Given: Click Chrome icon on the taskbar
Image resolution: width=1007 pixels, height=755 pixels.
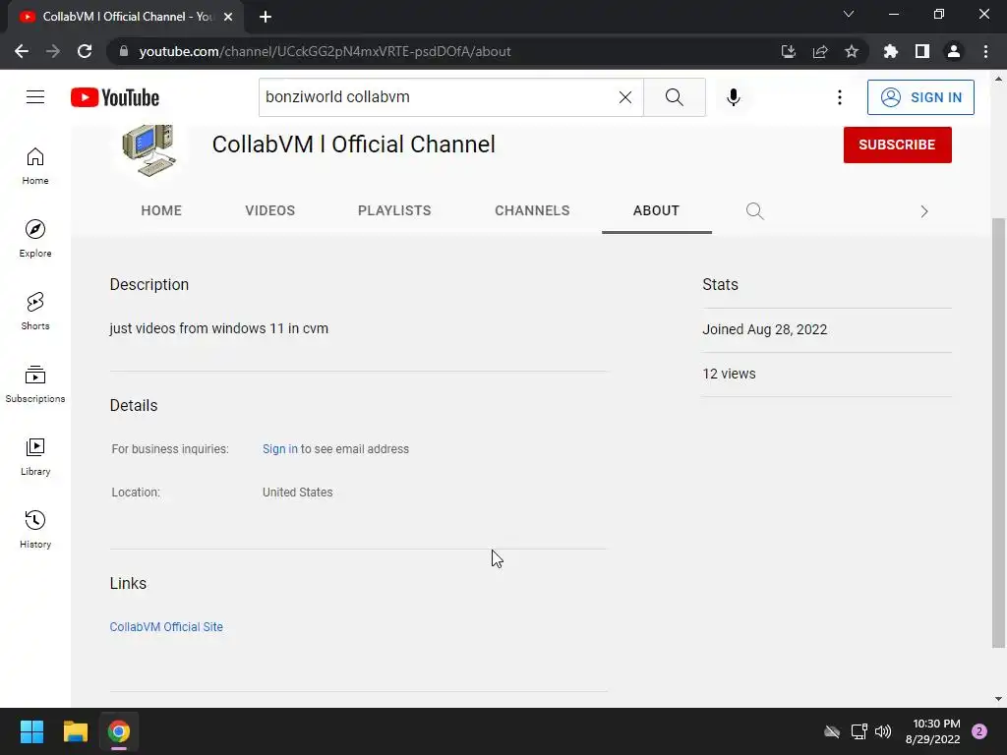Looking at the screenshot, I should [x=119, y=731].
